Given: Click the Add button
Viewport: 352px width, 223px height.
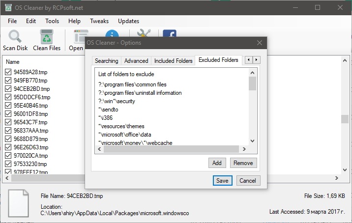Looking at the screenshot, I should (217, 163).
